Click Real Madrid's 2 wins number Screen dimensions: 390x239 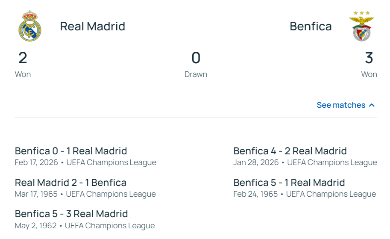coord(23,58)
